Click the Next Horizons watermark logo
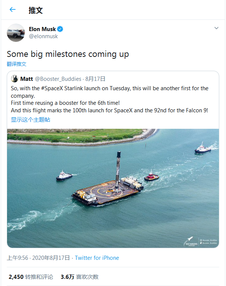The height and width of the screenshot is (286, 226). (191, 241)
